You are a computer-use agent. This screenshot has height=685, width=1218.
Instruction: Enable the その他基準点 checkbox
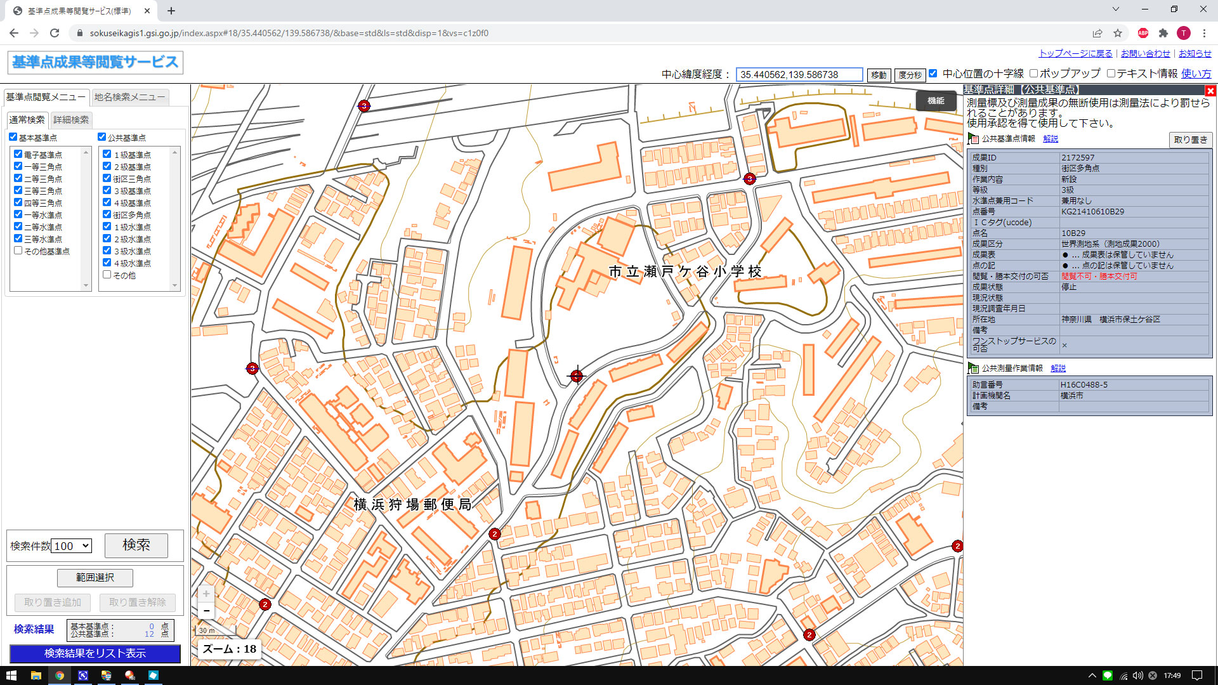(x=18, y=251)
